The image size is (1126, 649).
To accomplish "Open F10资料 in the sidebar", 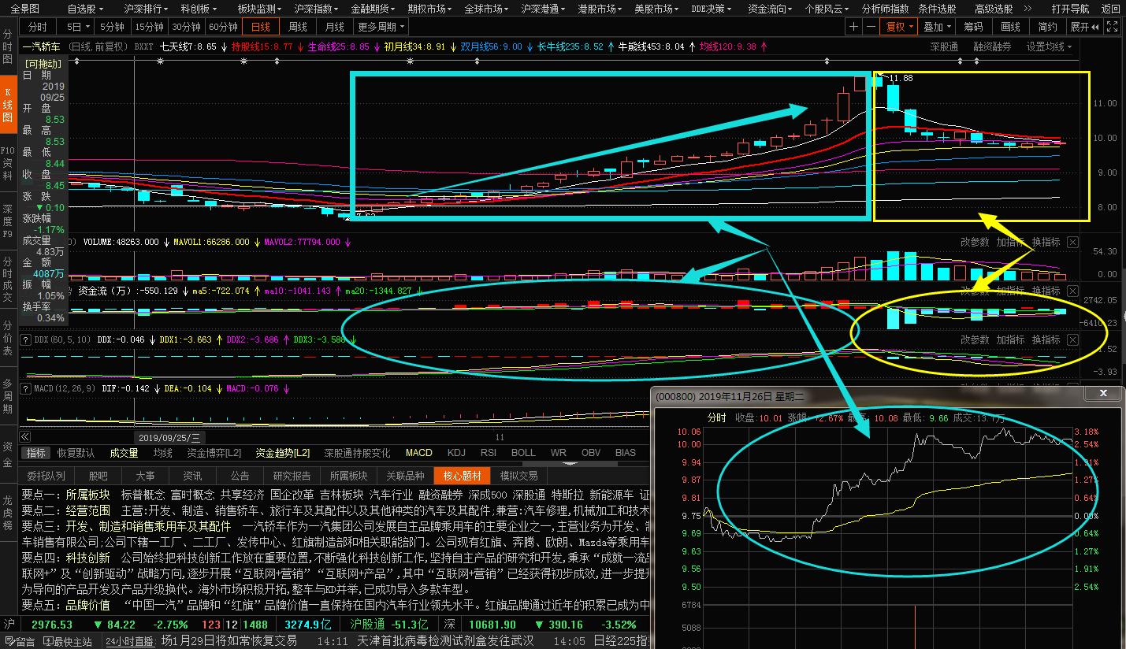I will coord(8,163).
